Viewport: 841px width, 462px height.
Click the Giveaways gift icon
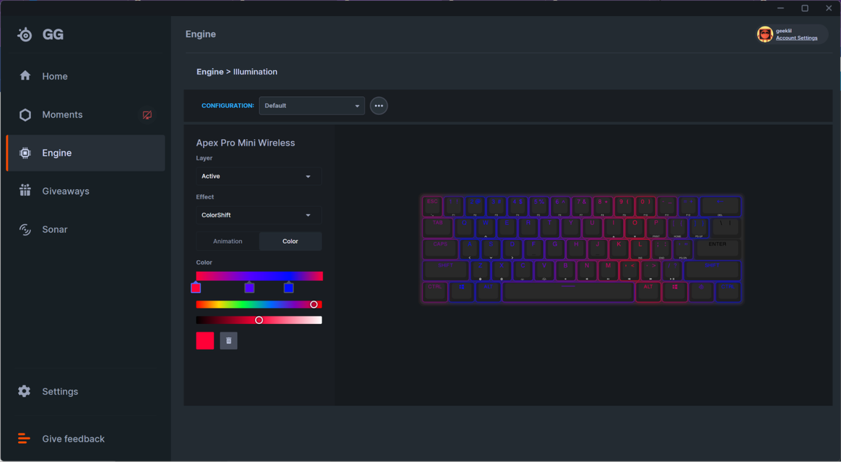click(25, 191)
